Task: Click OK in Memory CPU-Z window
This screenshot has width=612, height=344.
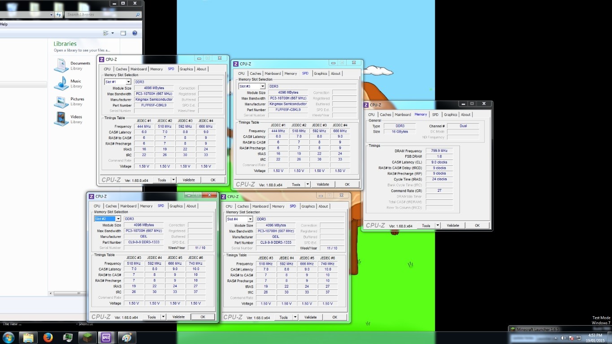Action: coord(477,226)
